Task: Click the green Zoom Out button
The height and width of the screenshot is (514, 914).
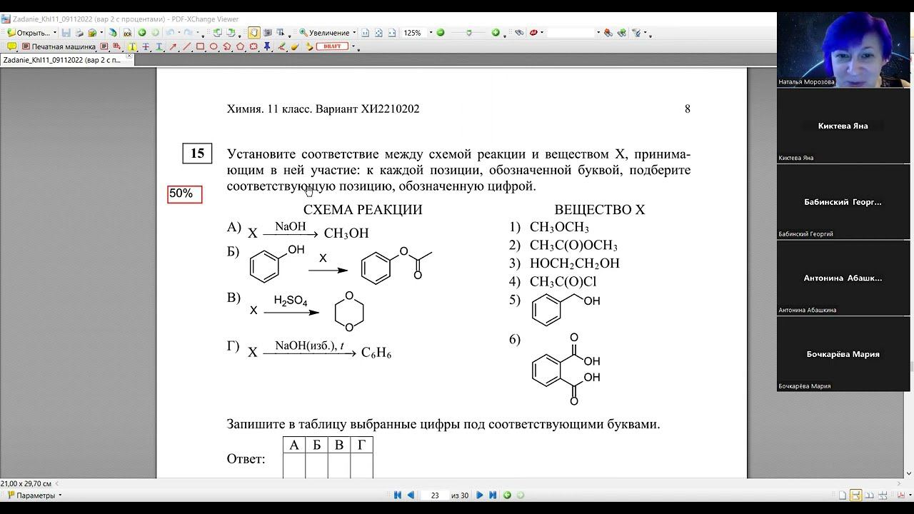Action: point(441,33)
